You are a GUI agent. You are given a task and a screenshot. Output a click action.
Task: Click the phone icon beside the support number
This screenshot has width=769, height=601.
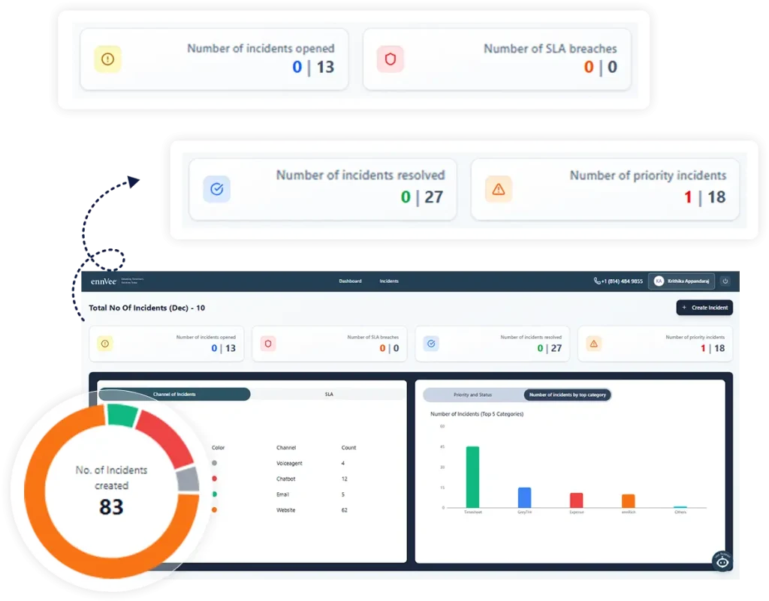point(597,281)
